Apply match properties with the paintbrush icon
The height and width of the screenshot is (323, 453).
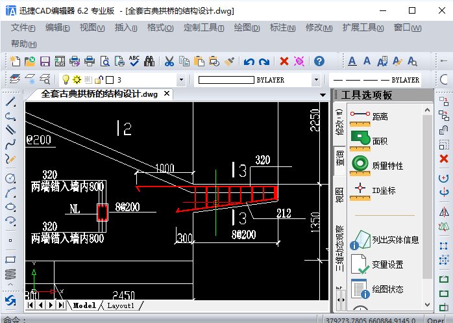229,61
